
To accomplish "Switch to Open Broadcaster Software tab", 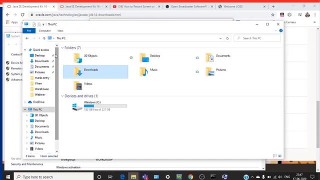I will (189, 6).
